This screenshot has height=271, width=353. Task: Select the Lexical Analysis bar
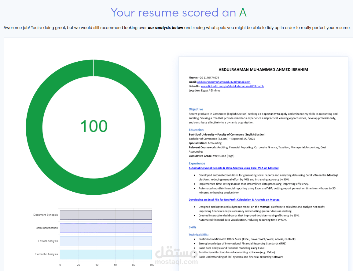(106, 241)
